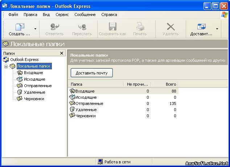Select Outlook Express root in folder tree
Viewport: 230px width, 167px height.
click(24, 60)
